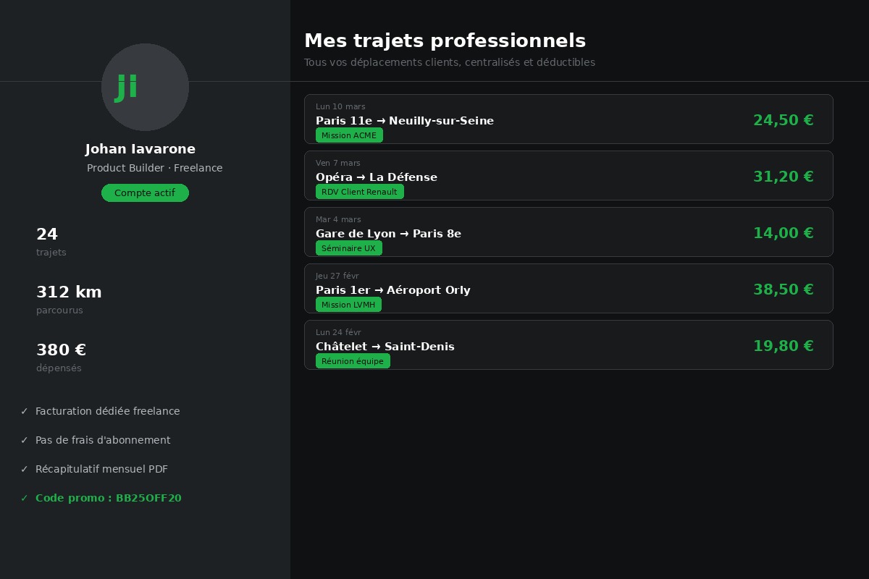Click the JI profile avatar
The width and height of the screenshot is (869, 579).
click(145, 87)
